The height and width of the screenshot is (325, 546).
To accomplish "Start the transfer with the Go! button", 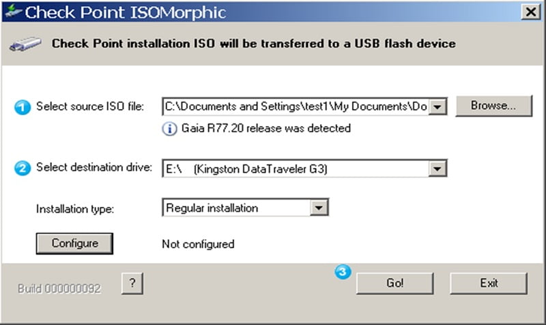I will [394, 283].
